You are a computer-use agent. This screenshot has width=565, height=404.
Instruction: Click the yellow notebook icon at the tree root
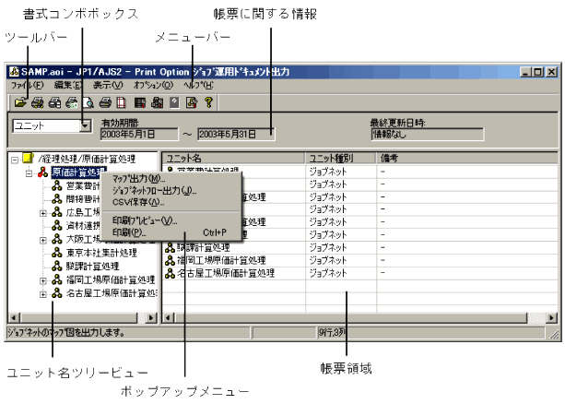28,158
